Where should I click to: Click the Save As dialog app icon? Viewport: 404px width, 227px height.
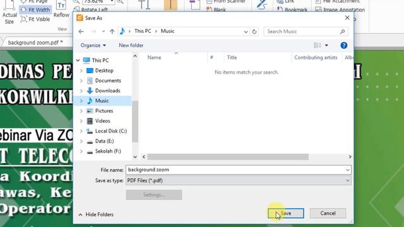tap(80, 18)
